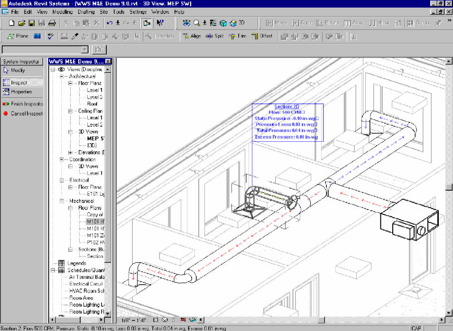Save the project with the floppy disk icon
453x331 pixels.
(x=31, y=23)
